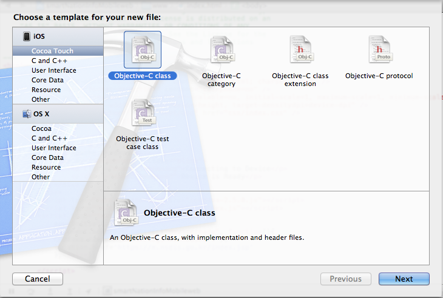Viewport: 443px width, 298px height.
Task: Click the text "An Objective-C class, with implementation and header files."
Action: click(207, 237)
